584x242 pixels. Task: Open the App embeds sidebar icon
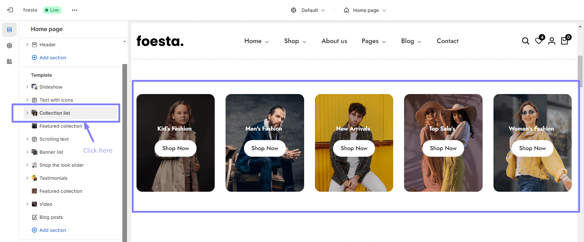coord(9,61)
